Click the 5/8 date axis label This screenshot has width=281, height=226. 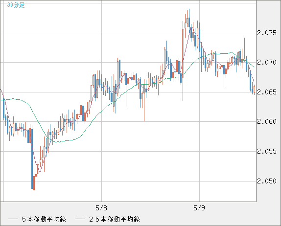point(101,208)
